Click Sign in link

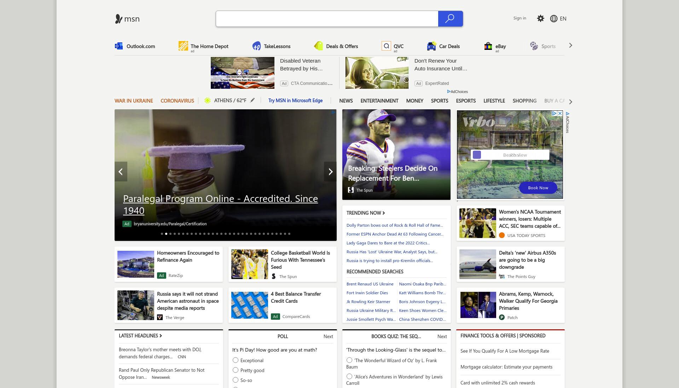click(520, 18)
